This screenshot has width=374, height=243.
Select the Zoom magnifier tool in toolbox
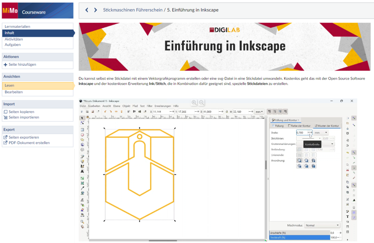pyautogui.click(x=82, y=222)
